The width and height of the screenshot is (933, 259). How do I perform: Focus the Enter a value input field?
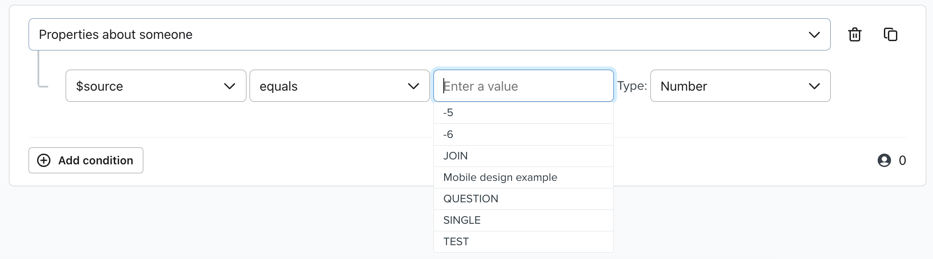523,86
